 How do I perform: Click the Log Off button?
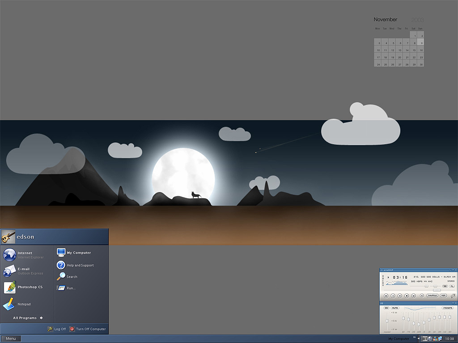[57, 329]
